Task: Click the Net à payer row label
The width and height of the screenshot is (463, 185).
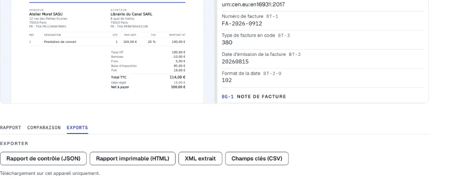Action: [x=120, y=87]
